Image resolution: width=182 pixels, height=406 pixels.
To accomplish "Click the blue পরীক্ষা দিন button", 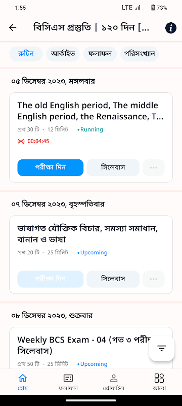I will click(51, 167).
